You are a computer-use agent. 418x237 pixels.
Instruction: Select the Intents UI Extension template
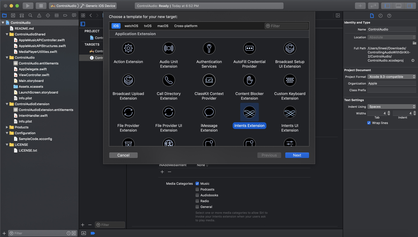point(290,119)
